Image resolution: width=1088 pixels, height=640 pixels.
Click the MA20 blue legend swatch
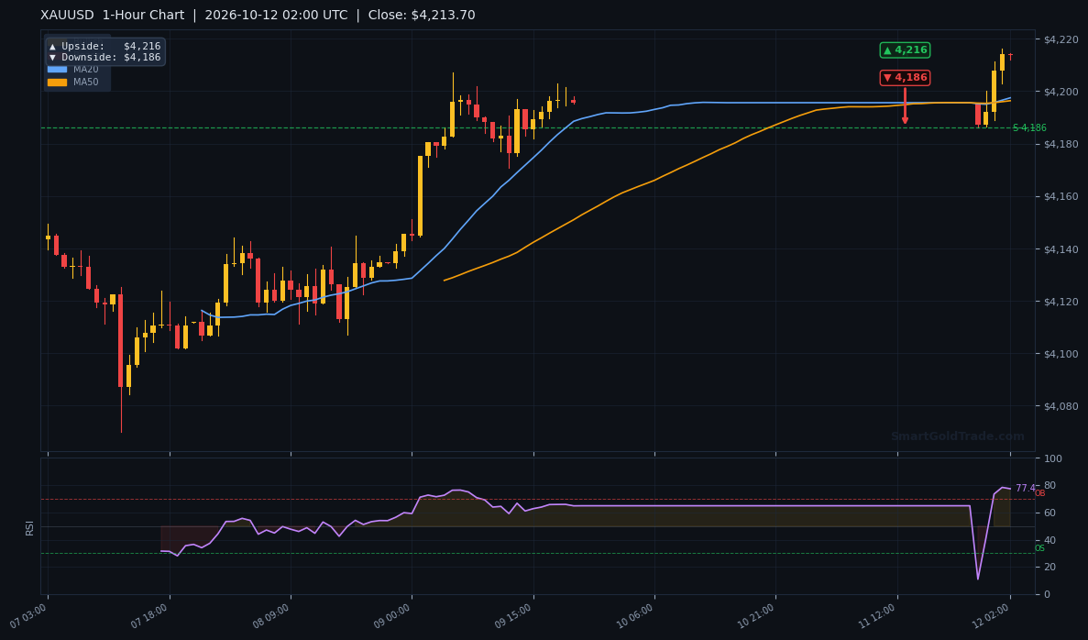coord(57,70)
